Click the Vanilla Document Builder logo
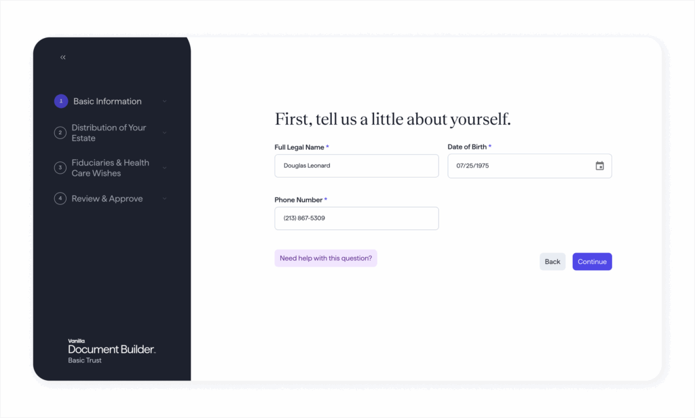The height and width of the screenshot is (418, 695). (111, 349)
